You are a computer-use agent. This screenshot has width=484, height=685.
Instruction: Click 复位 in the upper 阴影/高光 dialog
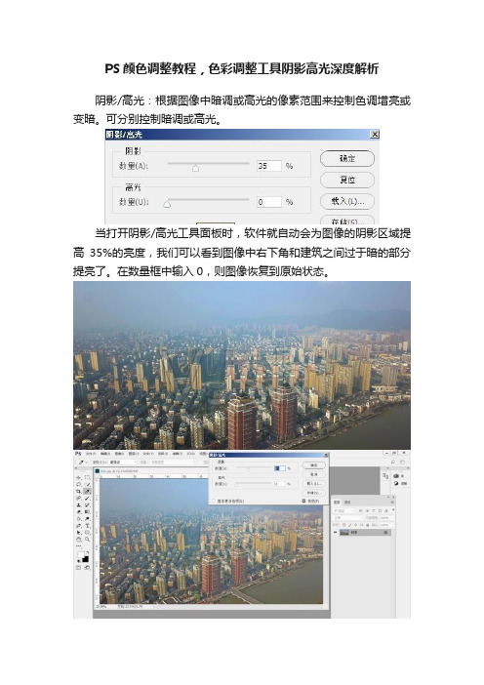click(347, 180)
